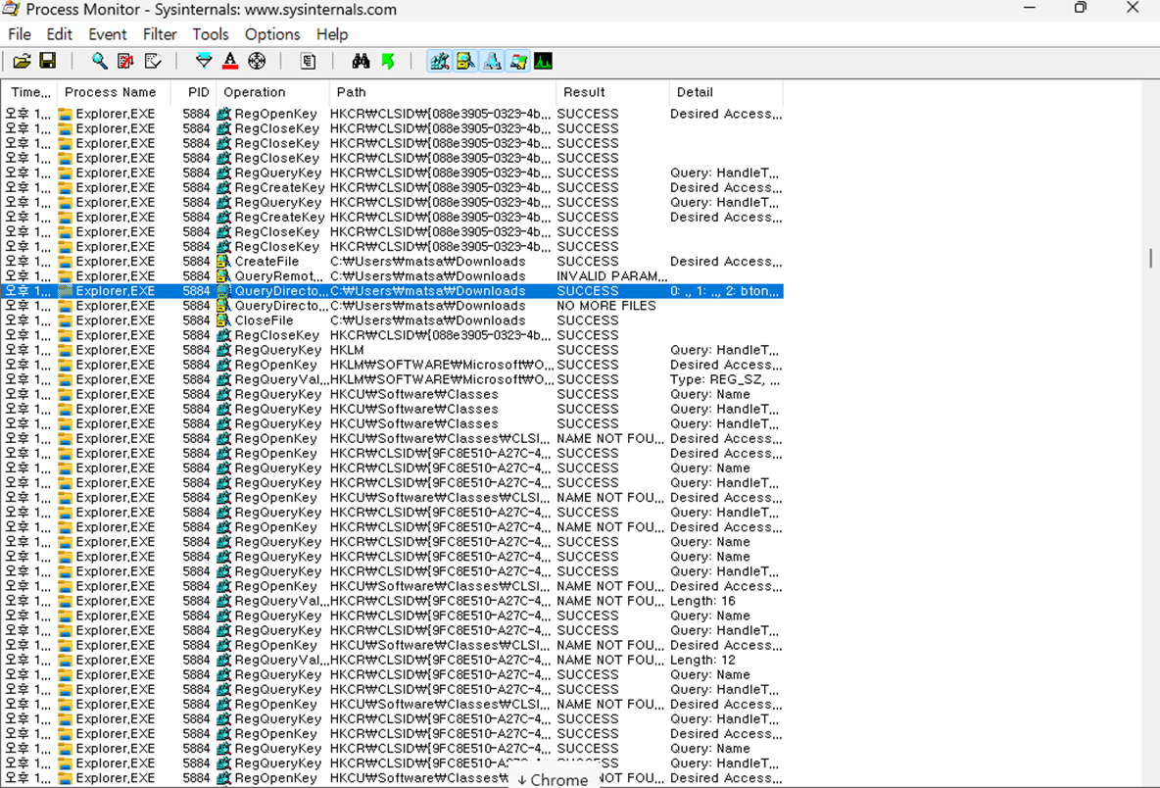The height and width of the screenshot is (788, 1160).
Task: Toggle the Autoscroll toolbar icon
Action: pyautogui.click(x=125, y=62)
